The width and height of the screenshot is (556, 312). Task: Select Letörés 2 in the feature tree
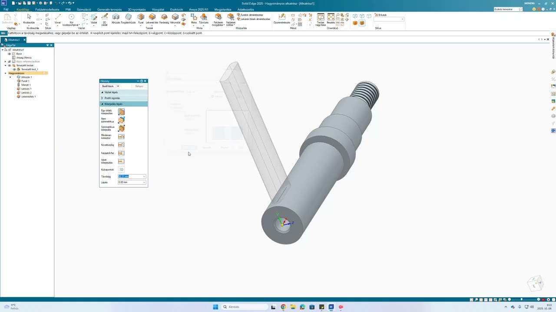pos(26,93)
